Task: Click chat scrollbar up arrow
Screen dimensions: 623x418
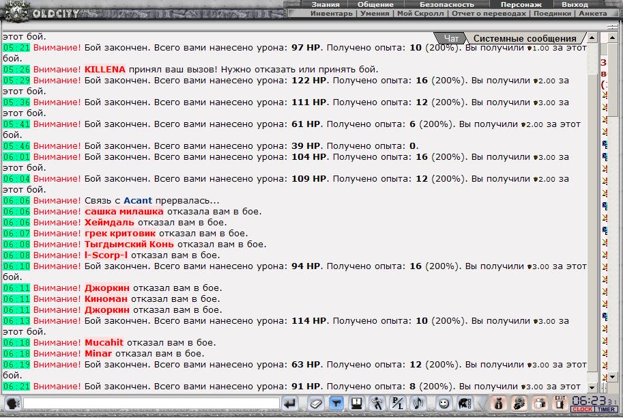Action: pos(592,38)
